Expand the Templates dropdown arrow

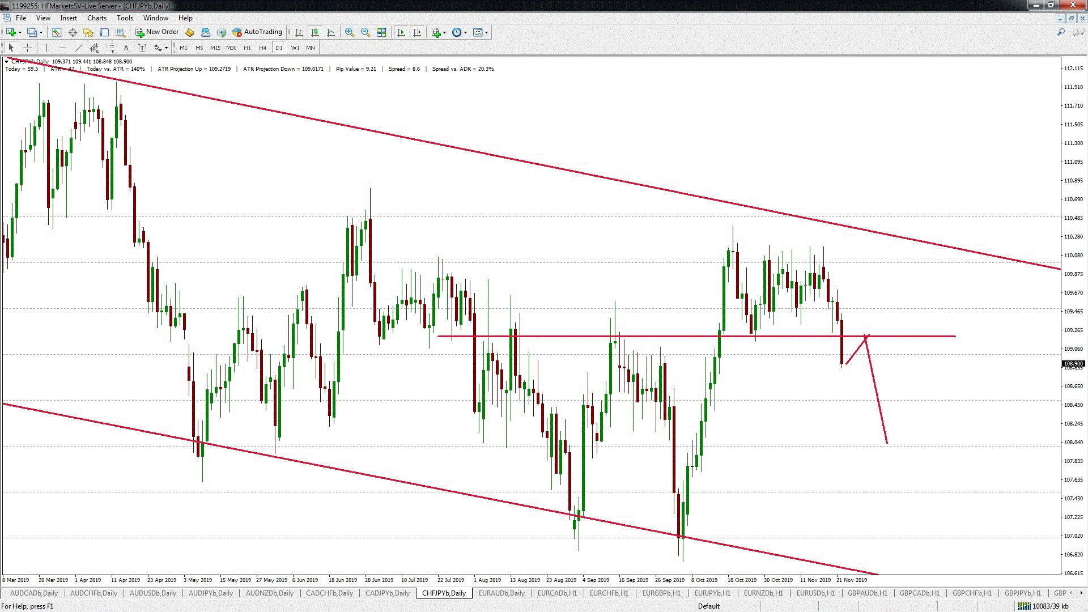tap(486, 32)
